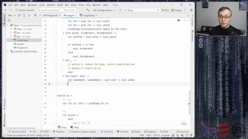This screenshot has width=248, height=139.
Task: Open the File menu
Action: click(x=10, y=5)
